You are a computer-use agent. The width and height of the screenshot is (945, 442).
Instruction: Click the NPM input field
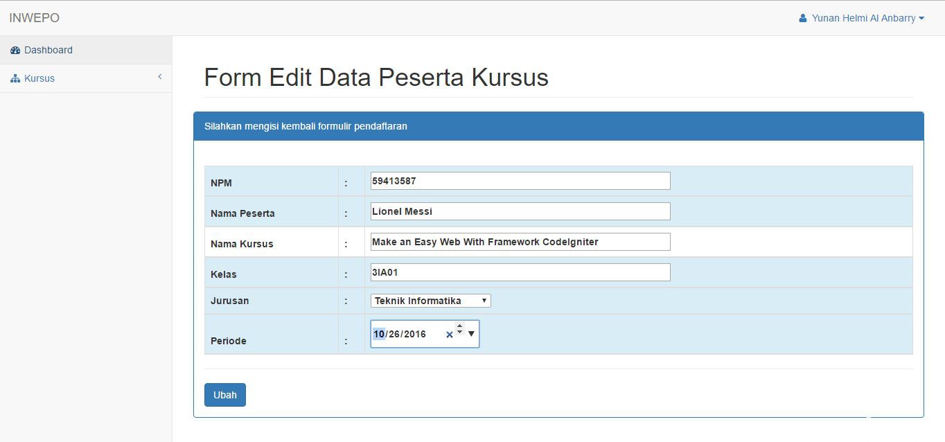pos(518,180)
